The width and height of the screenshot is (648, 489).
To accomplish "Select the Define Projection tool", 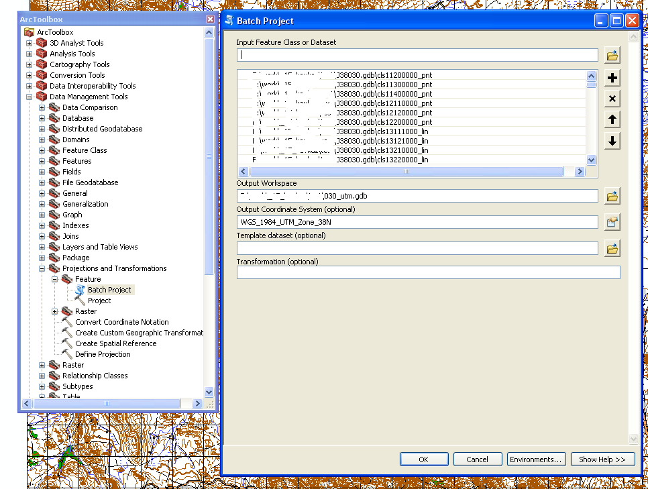I will click(x=103, y=354).
